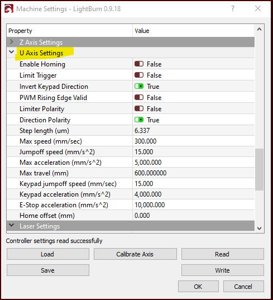Click the vertical scrollbar thumb

[x=259, y=169]
